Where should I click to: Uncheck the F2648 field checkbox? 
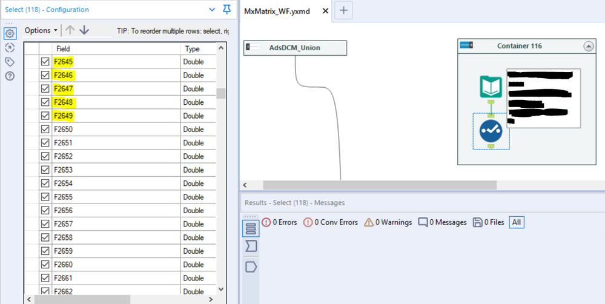pos(45,102)
